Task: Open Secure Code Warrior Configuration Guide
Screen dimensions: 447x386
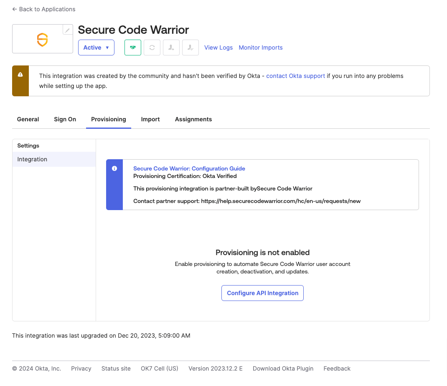Action: 189,168
